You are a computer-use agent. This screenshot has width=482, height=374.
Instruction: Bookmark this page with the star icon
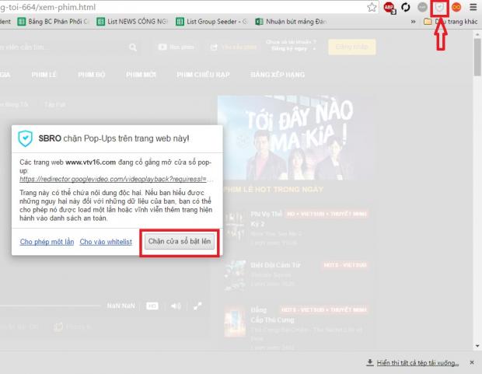[x=372, y=7]
